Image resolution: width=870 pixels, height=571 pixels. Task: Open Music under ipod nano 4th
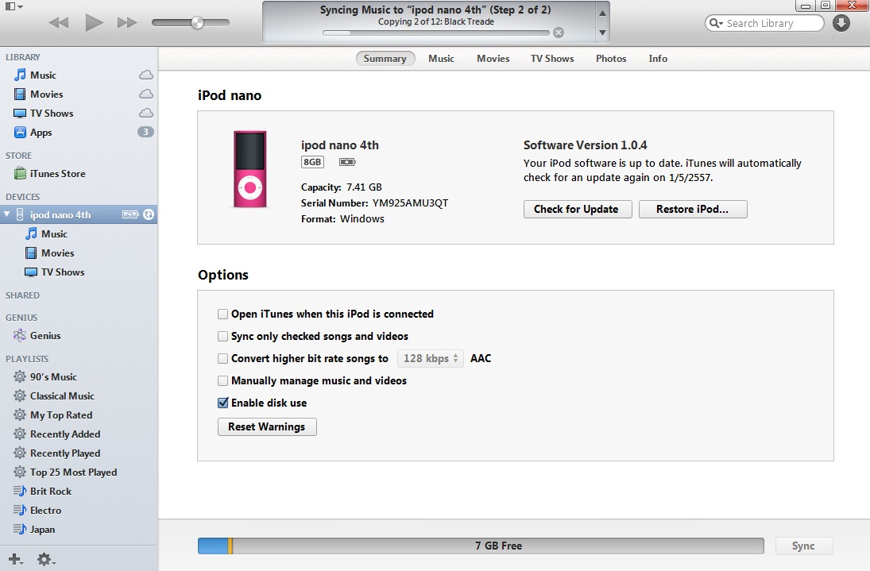[x=54, y=234]
